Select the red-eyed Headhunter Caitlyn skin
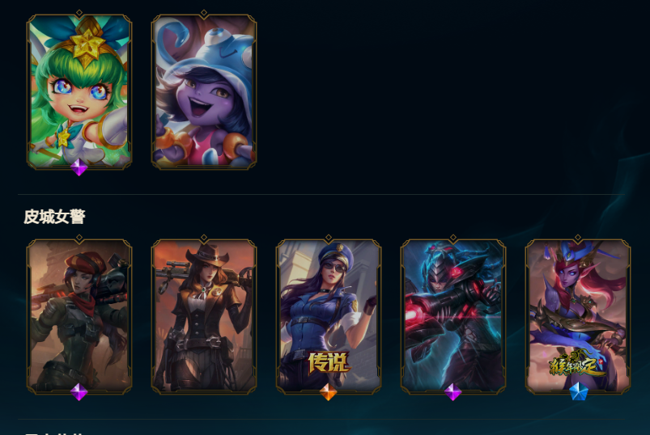The height and width of the screenshot is (435, 650). click(453, 317)
